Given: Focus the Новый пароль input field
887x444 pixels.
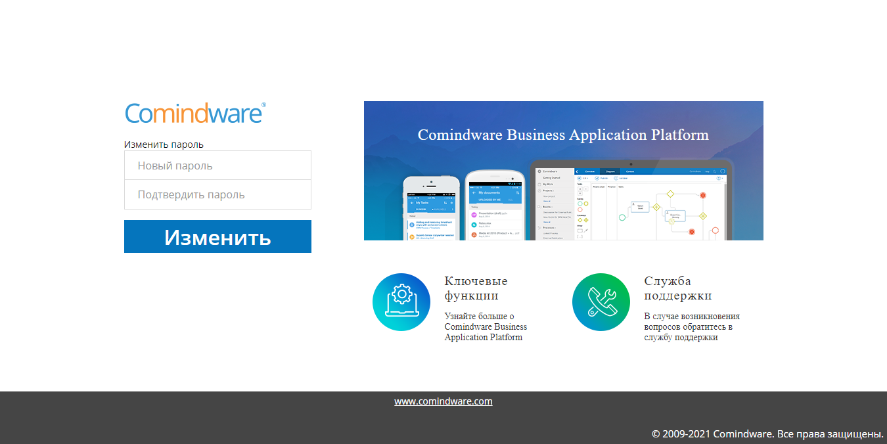Looking at the screenshot, I should (x=217, y=166).
